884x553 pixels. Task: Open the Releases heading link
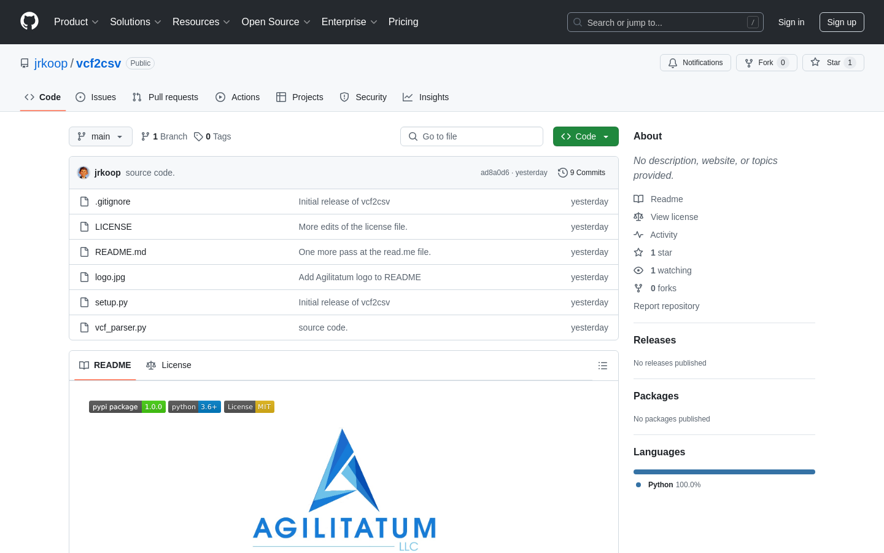[654, 340]
